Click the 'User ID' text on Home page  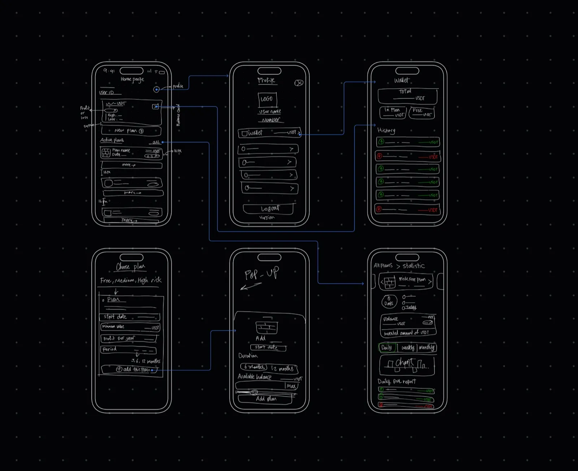[106, 92]
